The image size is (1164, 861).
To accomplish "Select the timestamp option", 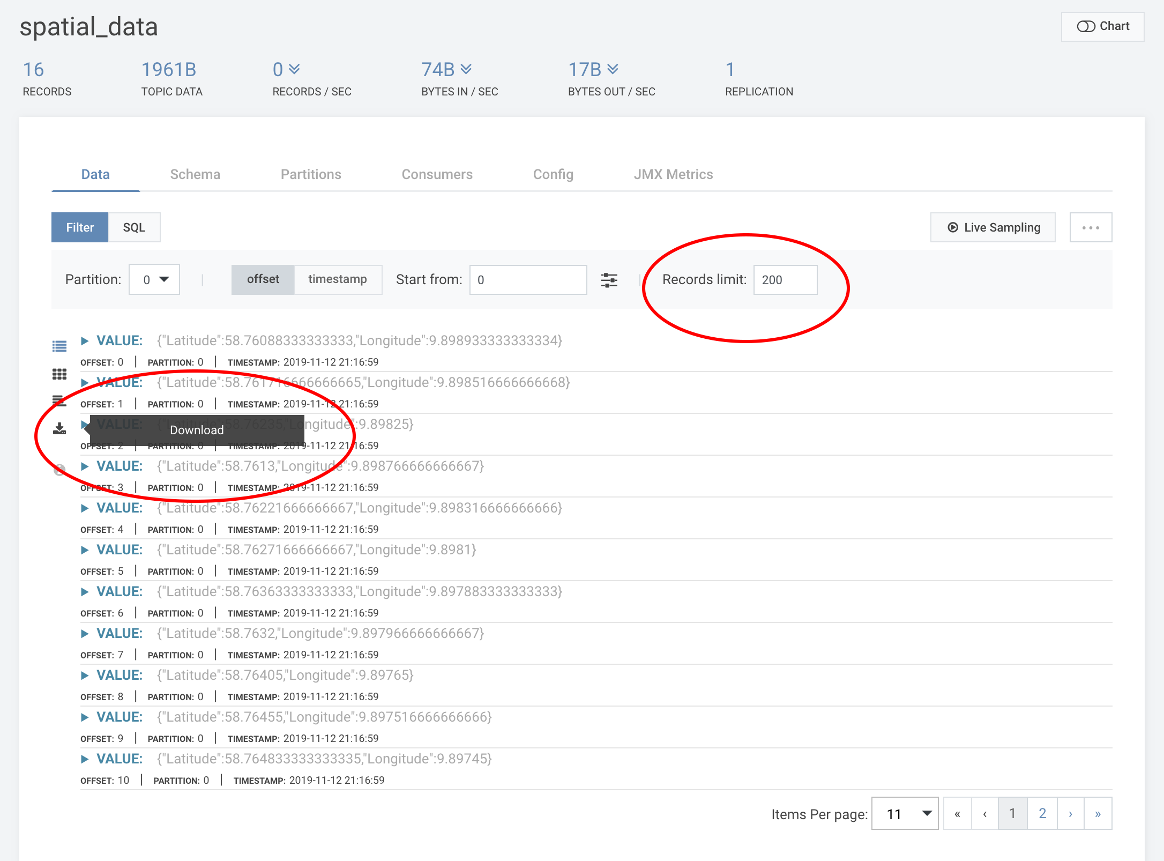I will (x=338, y=279).
